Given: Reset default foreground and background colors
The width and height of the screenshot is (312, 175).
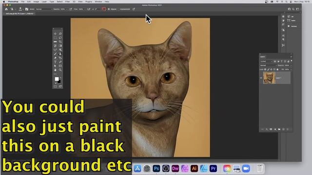Looking at the screenshot, I should [56, 83].
